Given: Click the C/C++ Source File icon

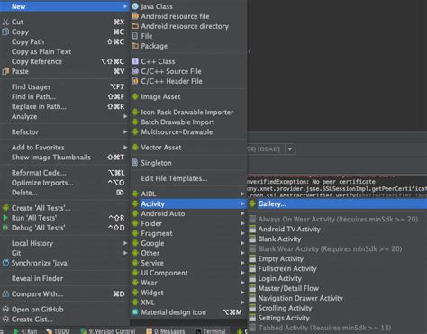Looking at the screenshot, I should click(135, 71).
